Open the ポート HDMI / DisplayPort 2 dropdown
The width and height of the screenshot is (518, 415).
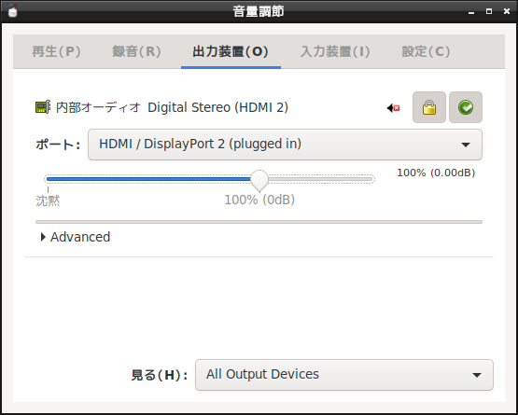(x=285, y=145)
